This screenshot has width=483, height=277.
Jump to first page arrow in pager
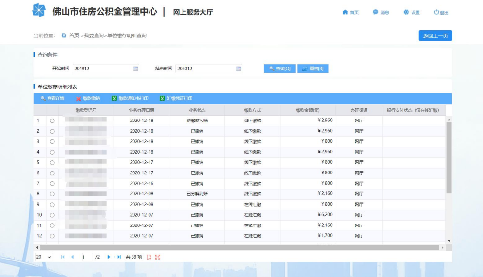63,257
